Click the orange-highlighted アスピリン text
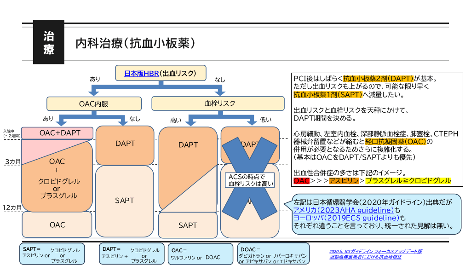Screen dimensions: 471x265 click(343, 181)
